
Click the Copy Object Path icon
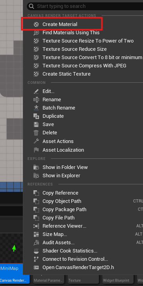pos(36,201)
